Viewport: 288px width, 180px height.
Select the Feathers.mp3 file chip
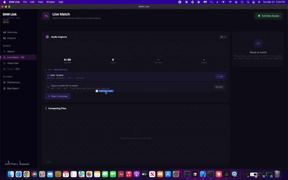pos(105,91)
